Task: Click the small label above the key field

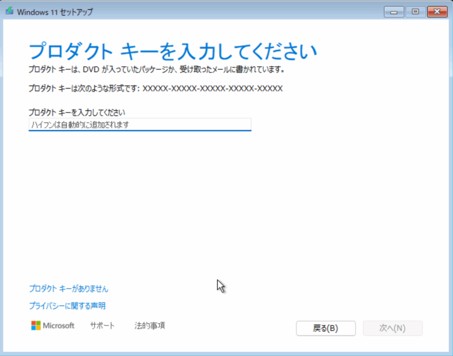Action: 77,112
